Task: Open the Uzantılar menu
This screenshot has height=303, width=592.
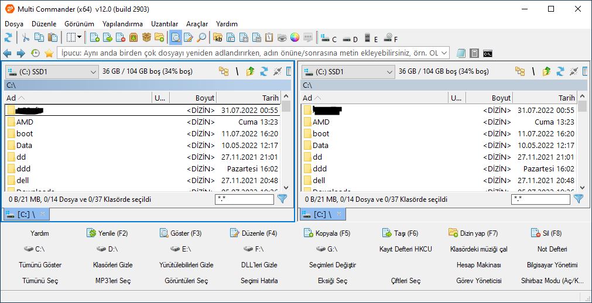Action: point(165,24)
